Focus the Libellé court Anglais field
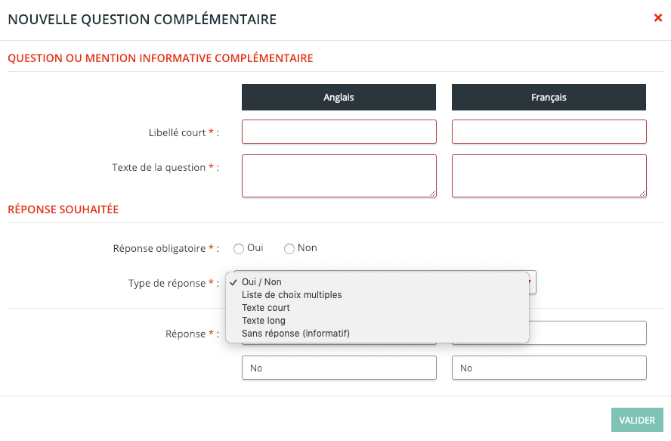This screenshot has height=441, width=671. (x=339, y=132)
